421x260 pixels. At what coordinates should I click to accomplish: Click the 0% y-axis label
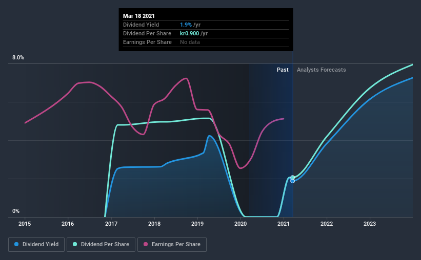(x=16, y=211)
